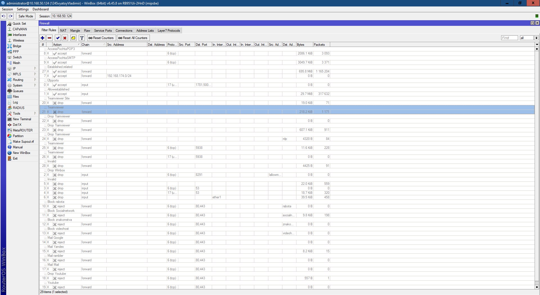
Task: Switch to the Connections tab
Action: tap(124, 31)
